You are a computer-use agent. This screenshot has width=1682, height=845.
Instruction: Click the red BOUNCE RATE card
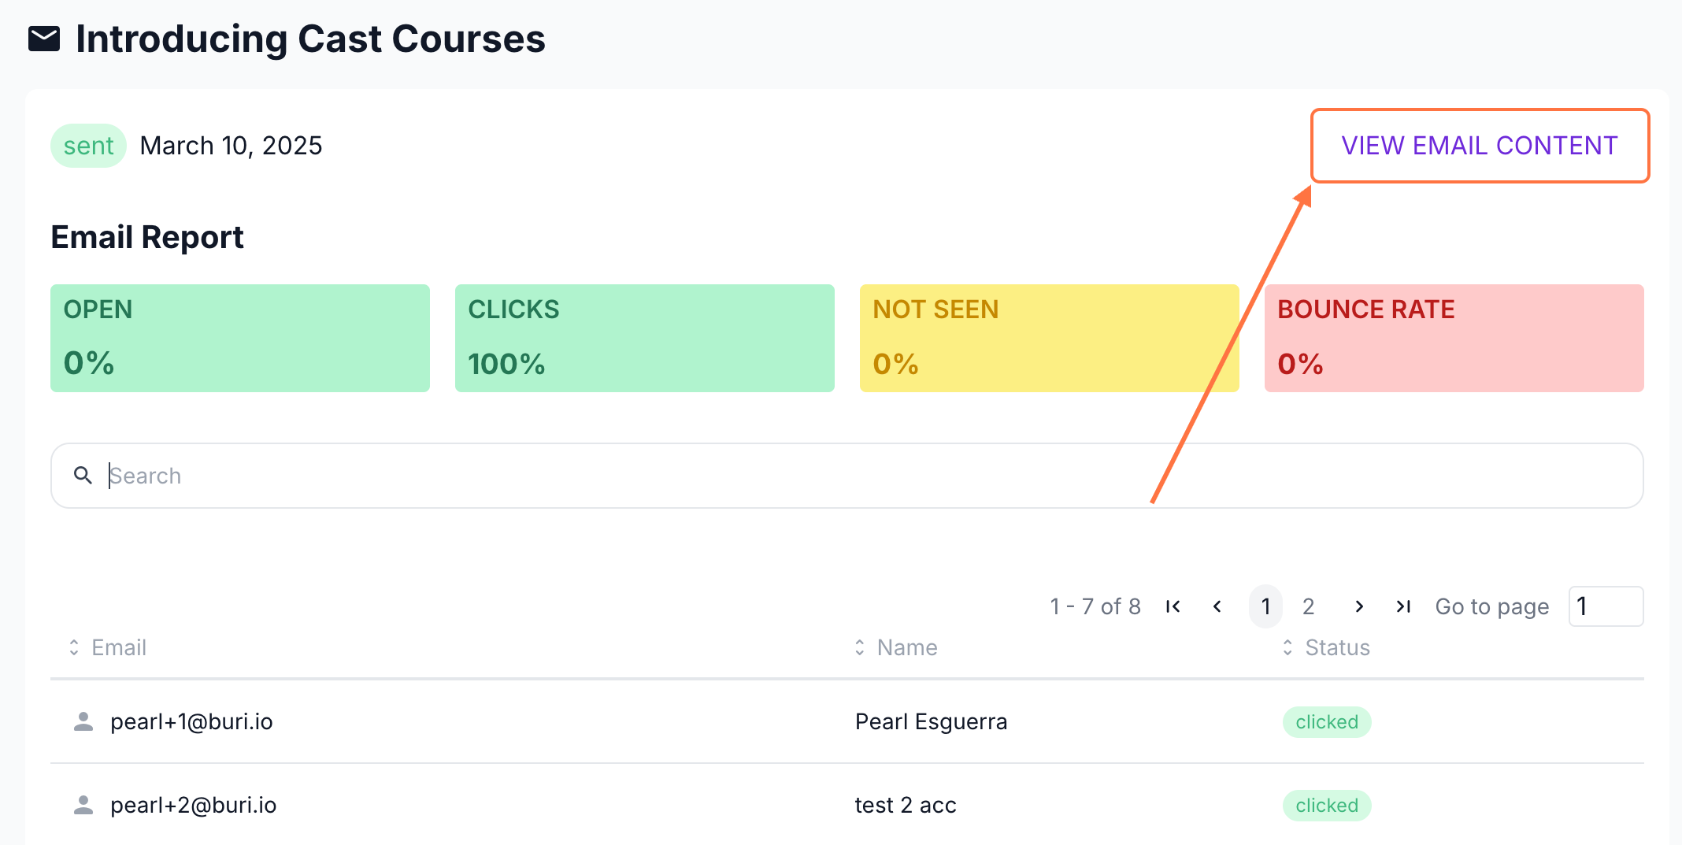coord(1454,338)
